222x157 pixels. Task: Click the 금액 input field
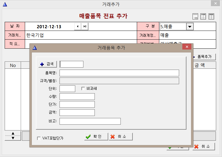pyautogui.click(x=77, y=113)
